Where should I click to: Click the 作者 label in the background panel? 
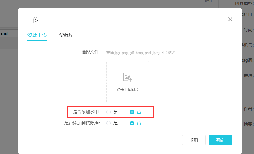(249, 109)
